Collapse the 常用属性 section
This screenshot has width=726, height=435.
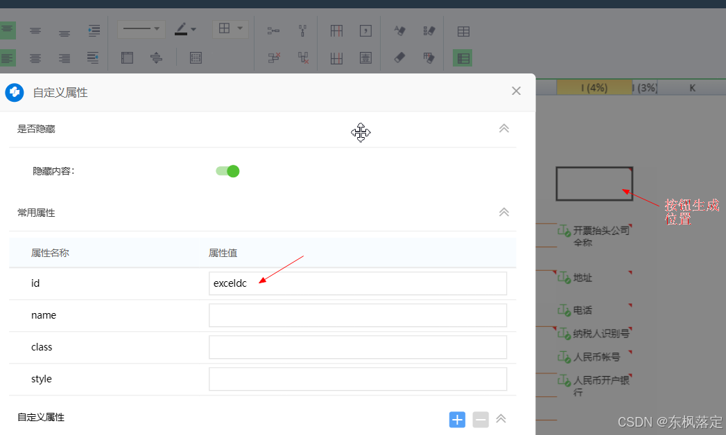pos(504,212)
